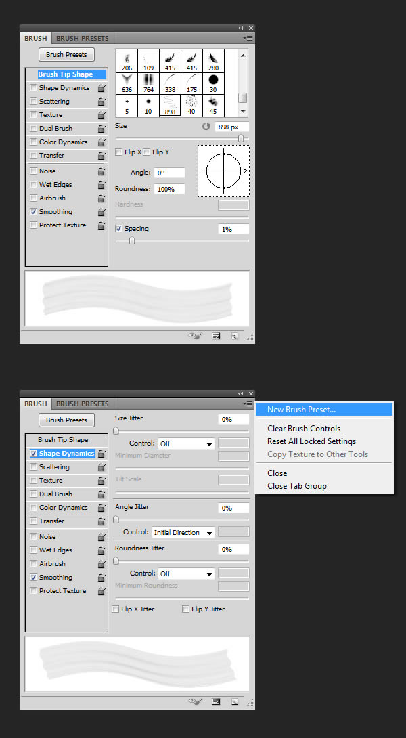This screenshot has width=406, height=738.
Task: Click Brush Presets button in Size Jitter panel
Action: (x=66, y=420)
